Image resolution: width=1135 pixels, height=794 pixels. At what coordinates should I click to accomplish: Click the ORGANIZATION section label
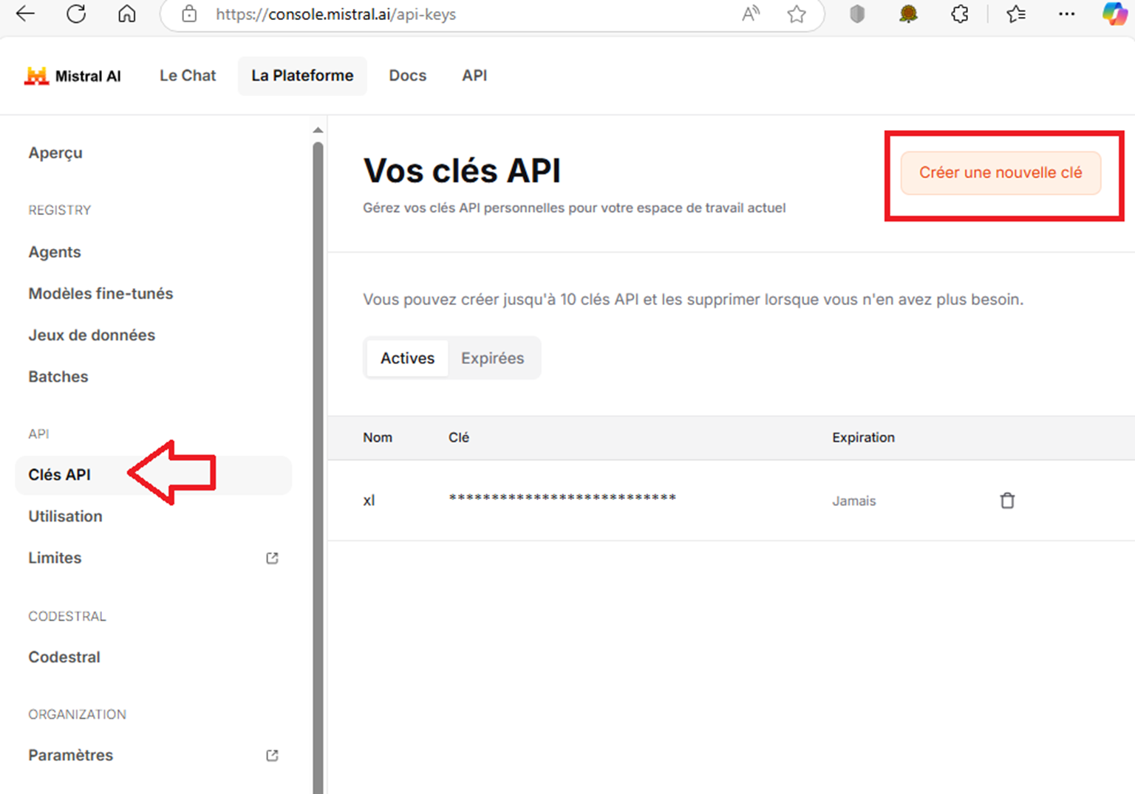tap(78, 714)
